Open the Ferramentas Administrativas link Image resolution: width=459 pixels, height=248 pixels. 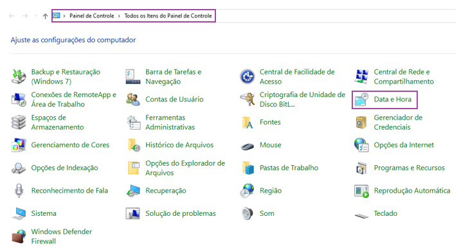170,122
